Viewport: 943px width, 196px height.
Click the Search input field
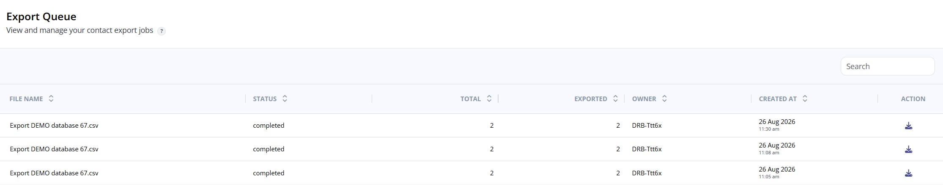(x=887, y=66)
